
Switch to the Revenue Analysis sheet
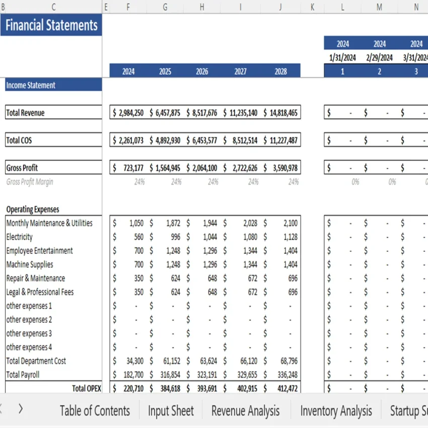245,410
